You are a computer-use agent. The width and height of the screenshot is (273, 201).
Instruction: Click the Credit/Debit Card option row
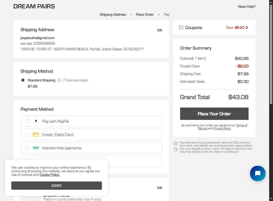[x=91, y=135]
